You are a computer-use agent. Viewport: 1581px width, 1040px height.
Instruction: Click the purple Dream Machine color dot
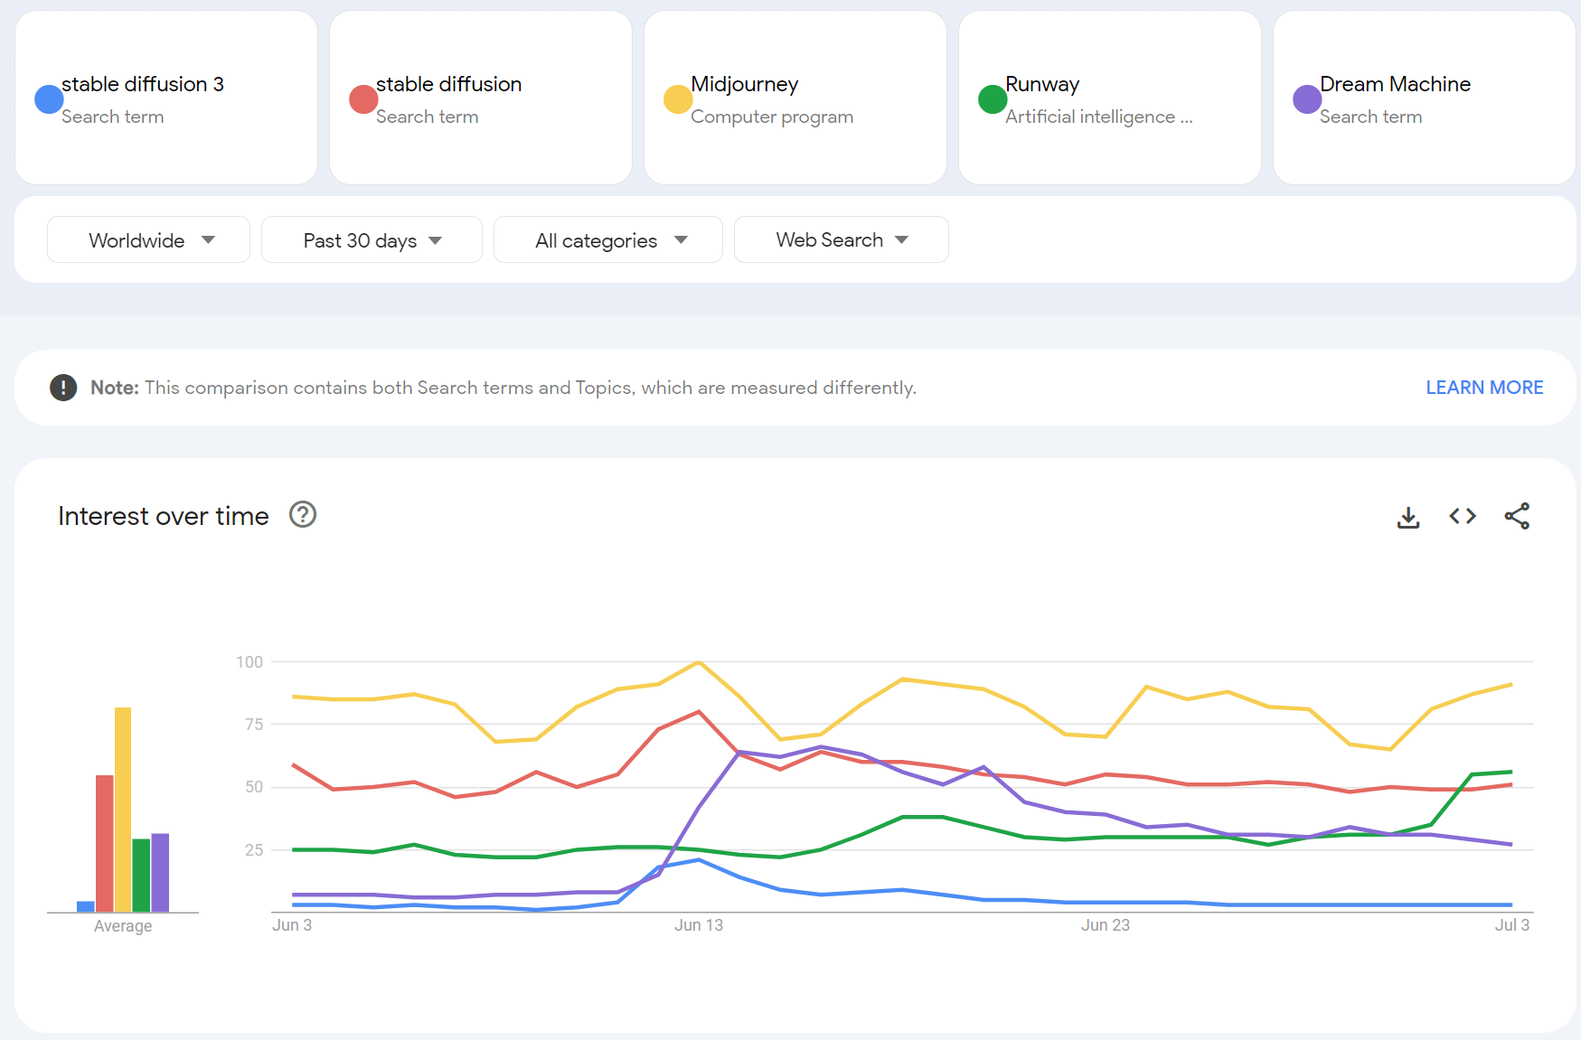[x=1307, y=99]
